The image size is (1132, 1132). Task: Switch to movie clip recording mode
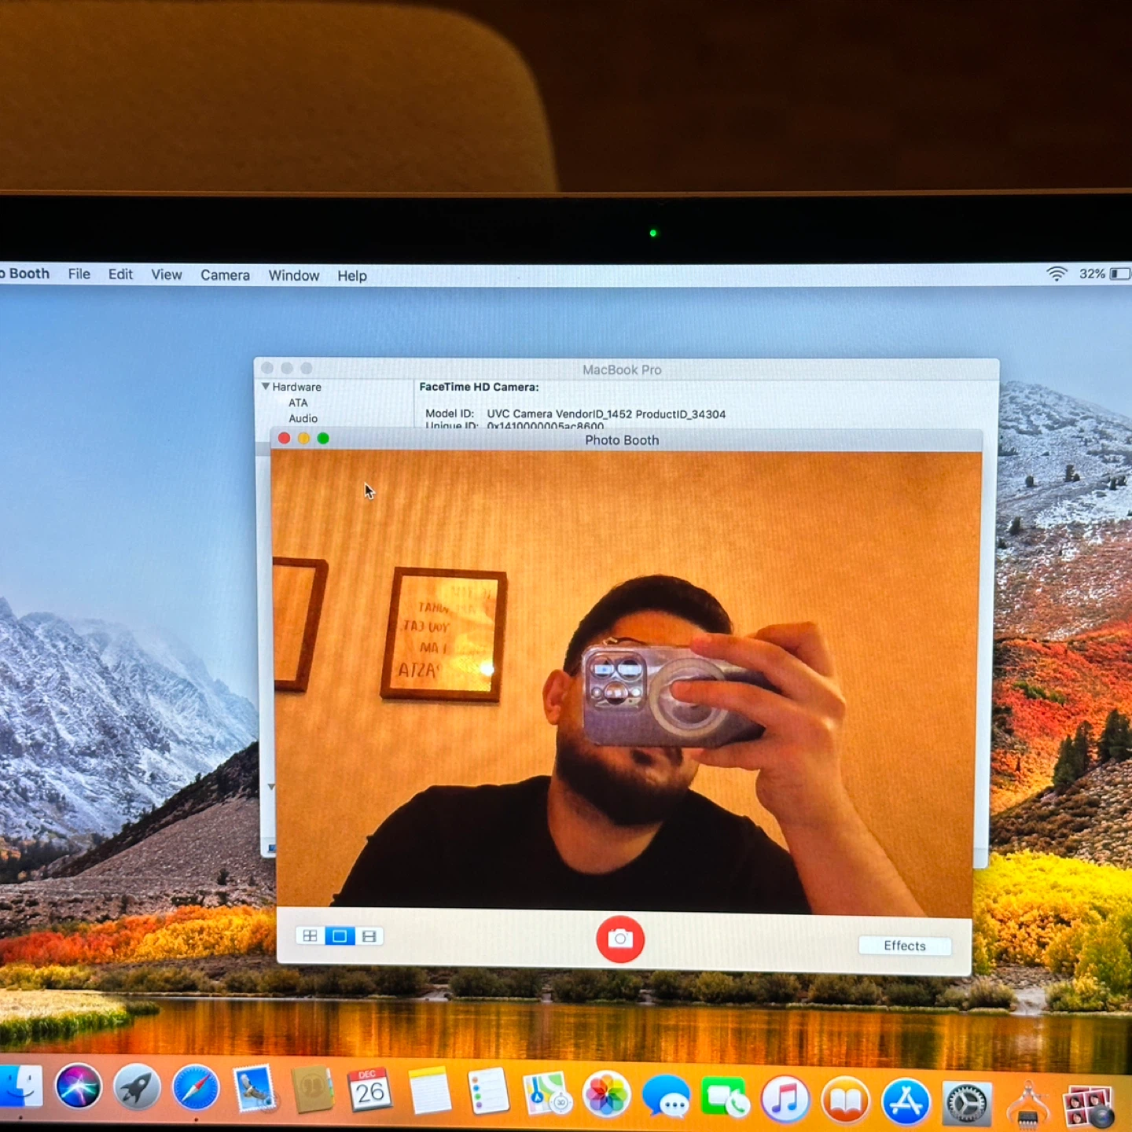pos(369,935)
